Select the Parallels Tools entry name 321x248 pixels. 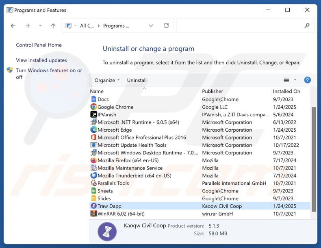(x=113, y=183)
